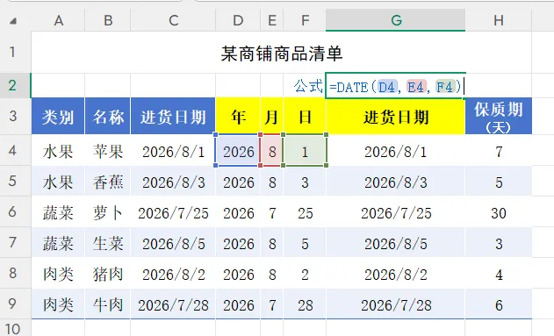Viewport: 554px width, 336px height.
Task: Click the 保质期(天) header cell
Action: [499, 117]
